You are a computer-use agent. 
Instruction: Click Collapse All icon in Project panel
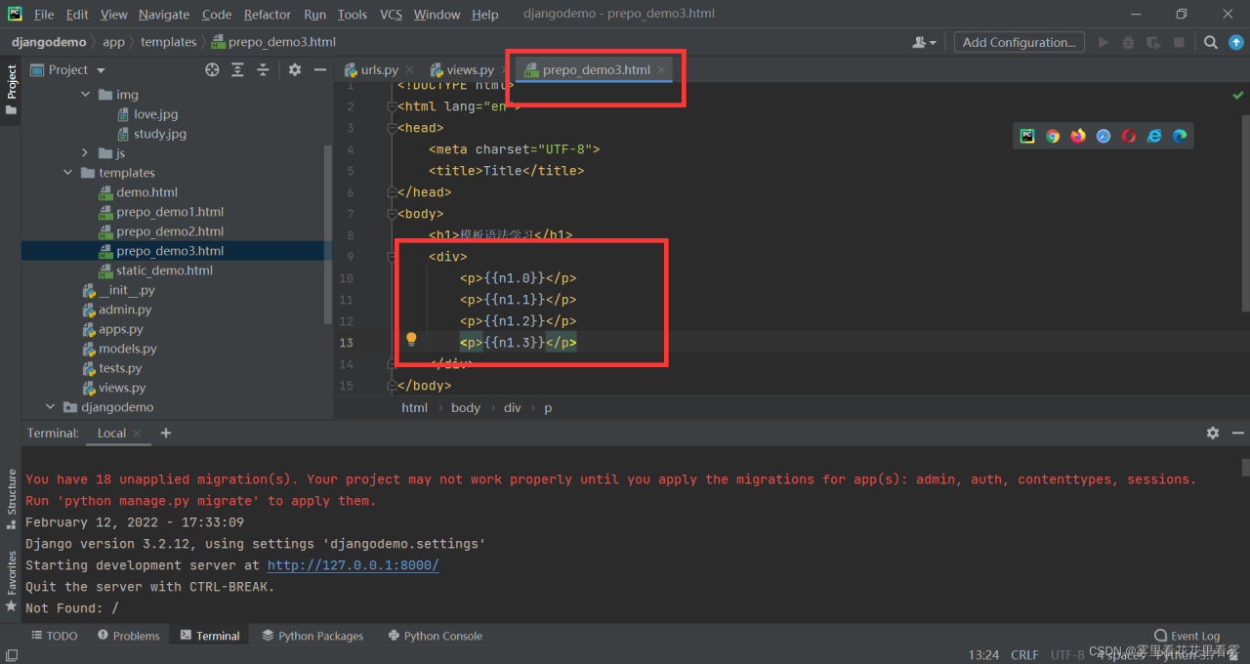[263, 70]
